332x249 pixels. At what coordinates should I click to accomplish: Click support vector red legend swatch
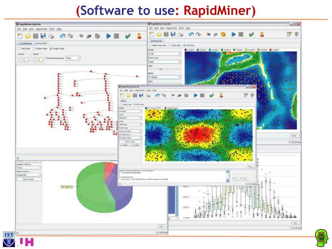point(166,108)
